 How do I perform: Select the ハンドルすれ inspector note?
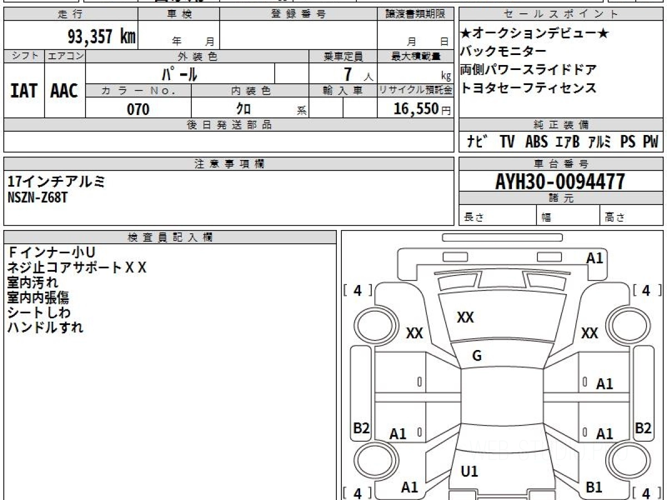coord(46,327)
